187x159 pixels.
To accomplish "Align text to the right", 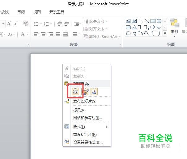I will (x=51, y=34).
